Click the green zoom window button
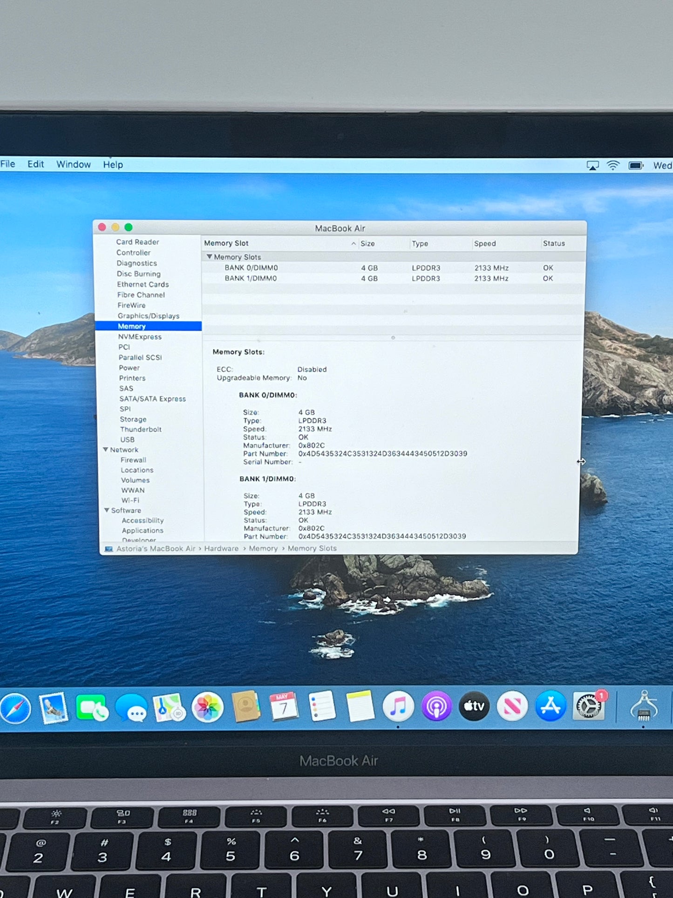The image size is (673, 898). (x=129, y=227)
